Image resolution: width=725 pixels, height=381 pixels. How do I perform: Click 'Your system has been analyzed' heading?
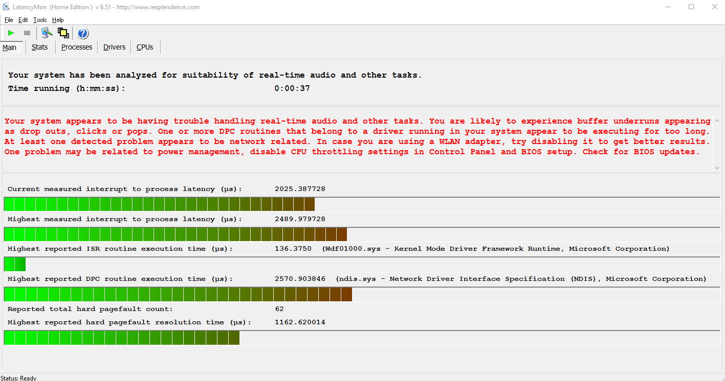(215, 75)
